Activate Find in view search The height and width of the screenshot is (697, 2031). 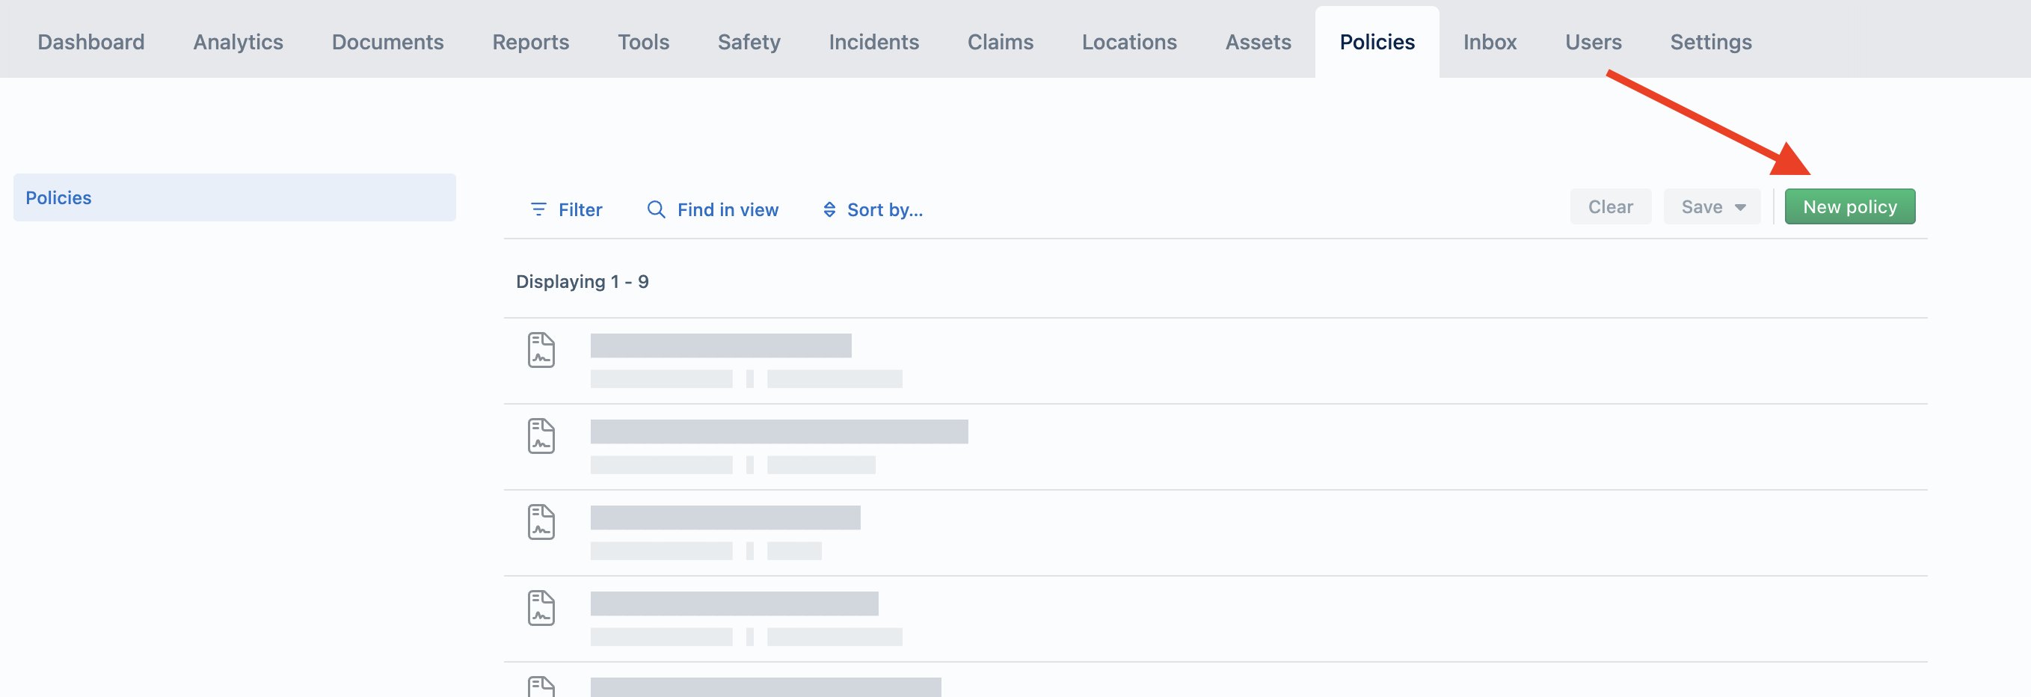713,209
